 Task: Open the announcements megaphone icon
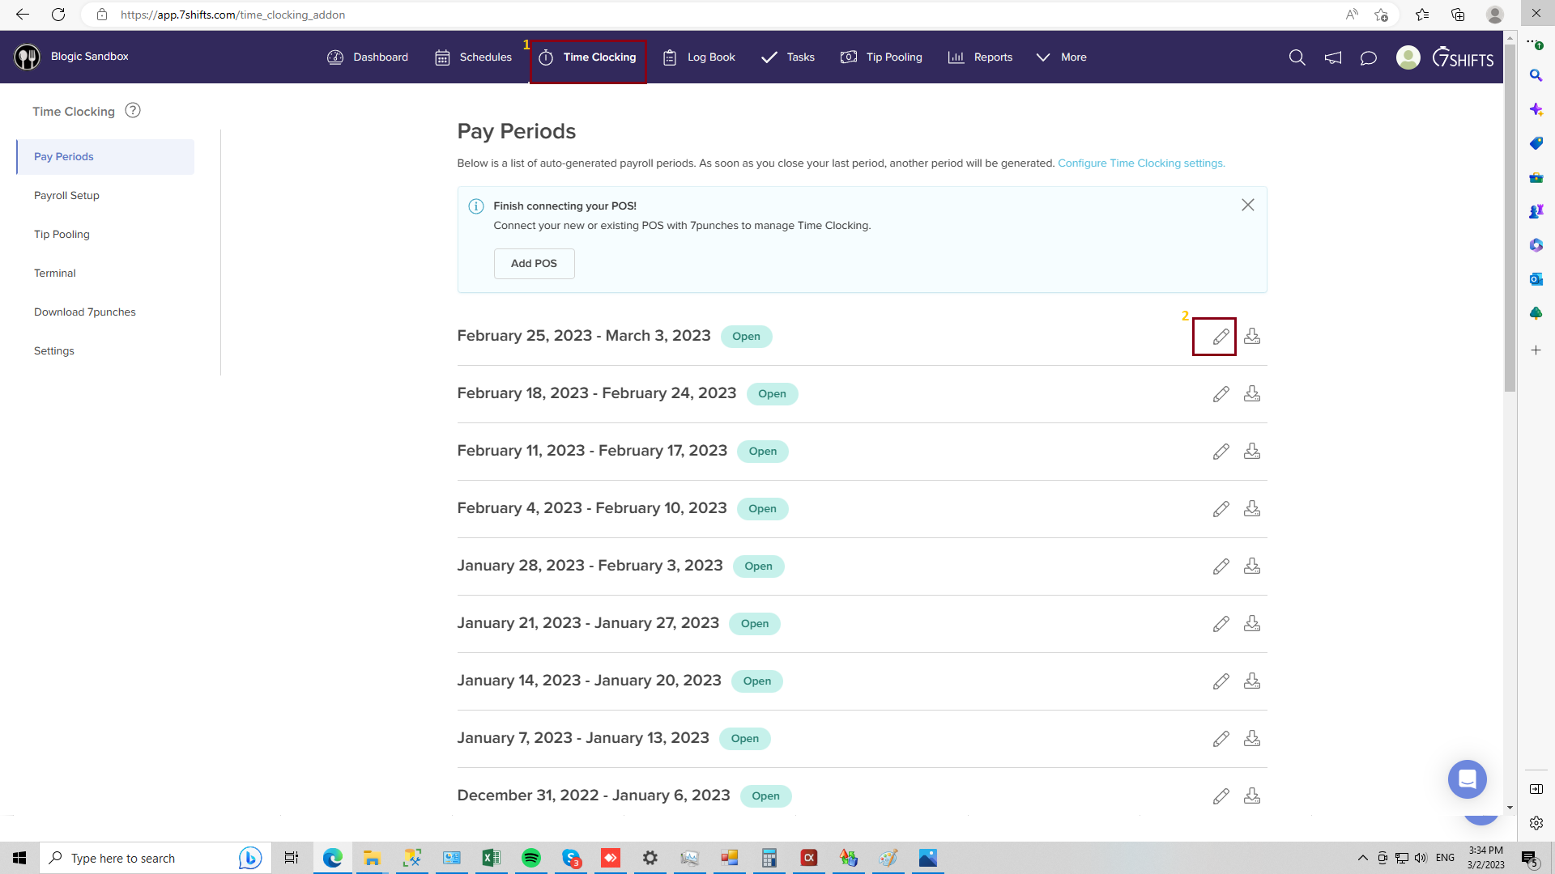click(1333, 57)
